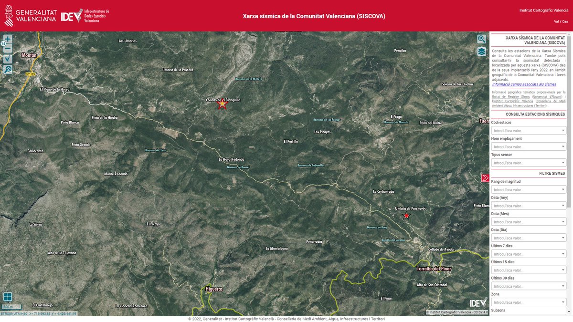Open the Universitat d'Alacant link

[547, 96]
